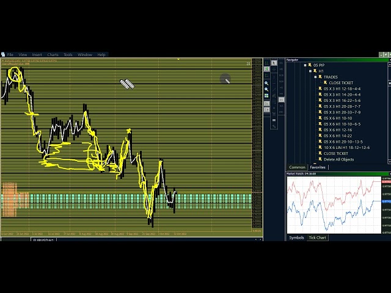Image resolution: width=391 pixels, height=293 pixels.
Task: Pick the text label 'A' tool
Action: click(274, 107)
